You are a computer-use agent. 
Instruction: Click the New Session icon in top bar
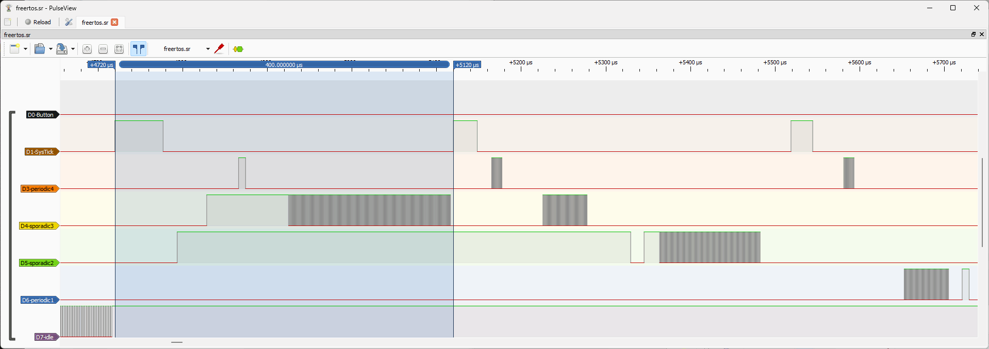(x=8, y=22)
